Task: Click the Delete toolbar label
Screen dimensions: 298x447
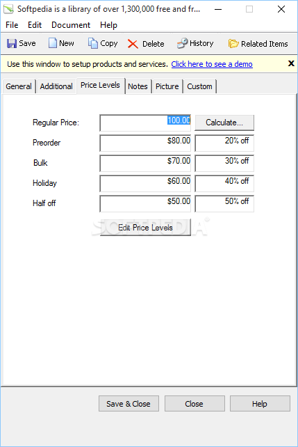Action: click(154, 44)
